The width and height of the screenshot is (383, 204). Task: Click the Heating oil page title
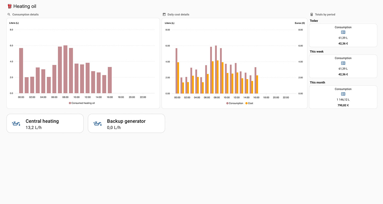tap(25, 6)
